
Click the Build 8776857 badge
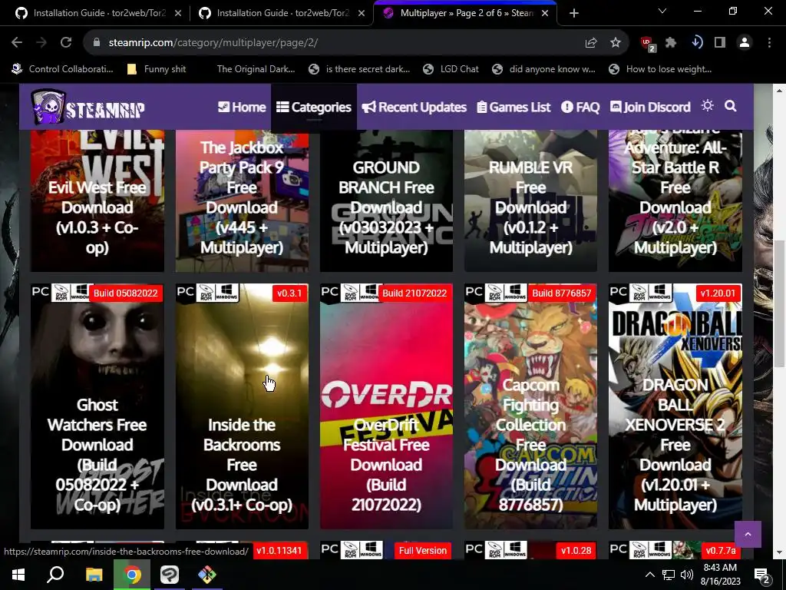click(x=561, y=293)
